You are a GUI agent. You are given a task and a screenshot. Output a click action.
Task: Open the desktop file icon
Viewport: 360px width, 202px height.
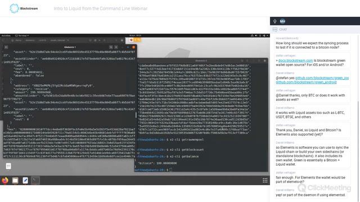(x=8, y=166)
